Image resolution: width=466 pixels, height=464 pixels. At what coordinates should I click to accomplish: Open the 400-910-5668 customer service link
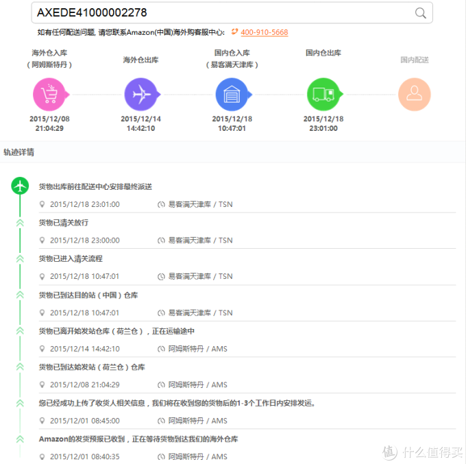(265, 32)
